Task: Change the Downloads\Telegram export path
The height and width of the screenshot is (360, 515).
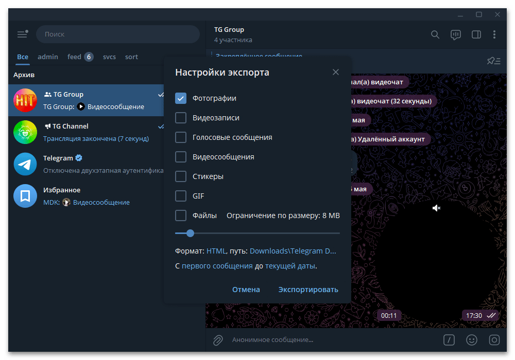Action: tap(293, 251)
